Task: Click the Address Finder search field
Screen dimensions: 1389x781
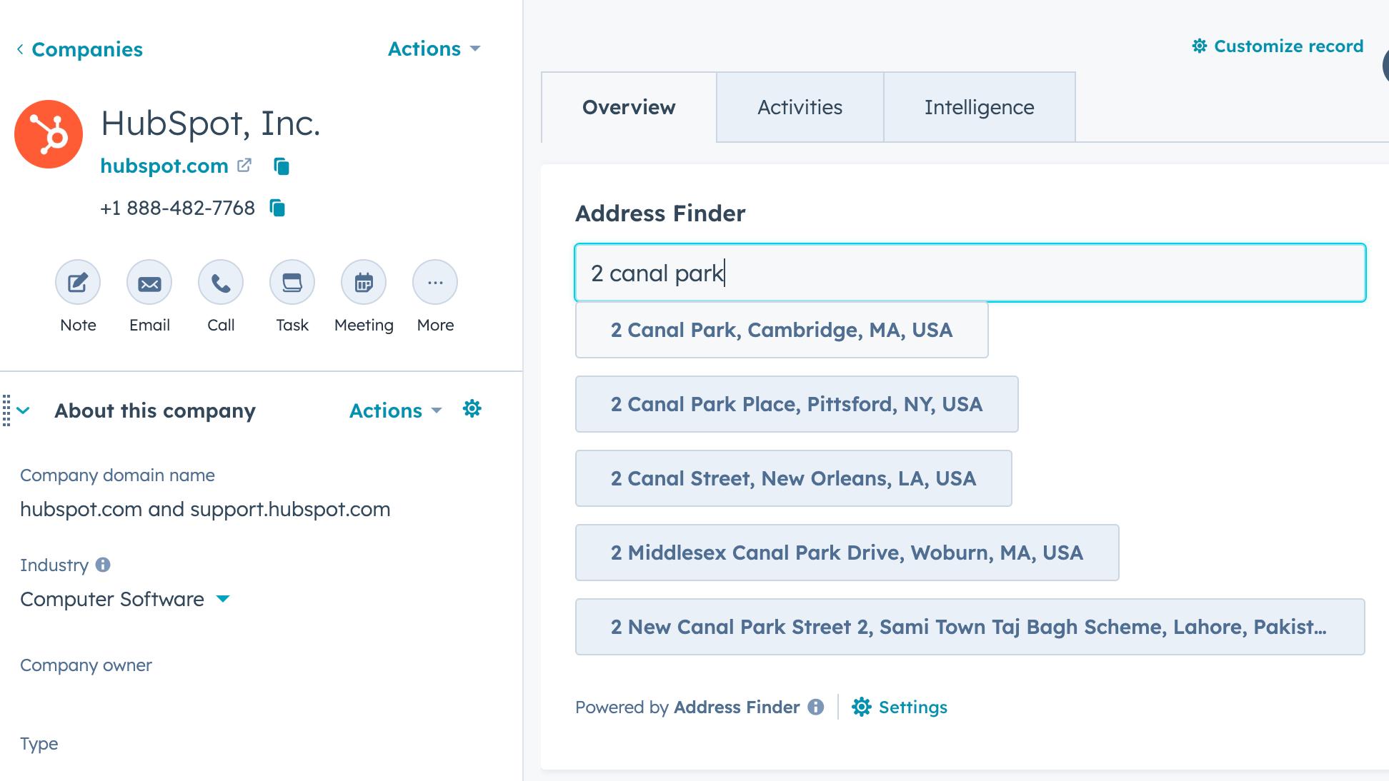Action: pyautogui.click(x=970, y=273)
